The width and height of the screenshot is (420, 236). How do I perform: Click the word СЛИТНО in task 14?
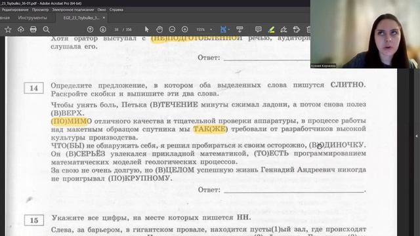pos(348,85)
